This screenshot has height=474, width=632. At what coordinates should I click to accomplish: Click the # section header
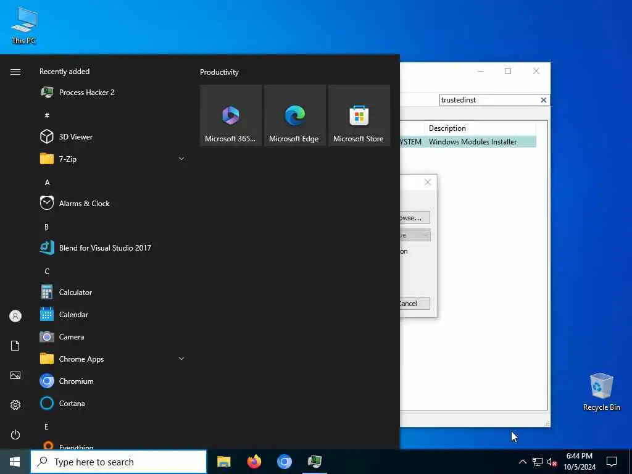[x=47, y=115]
